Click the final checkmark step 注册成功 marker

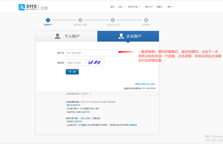[x=146, y=20]
